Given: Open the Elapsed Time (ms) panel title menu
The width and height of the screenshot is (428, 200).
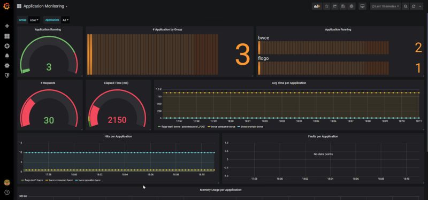Looking at the screenshot, I should tap(116, 83).
